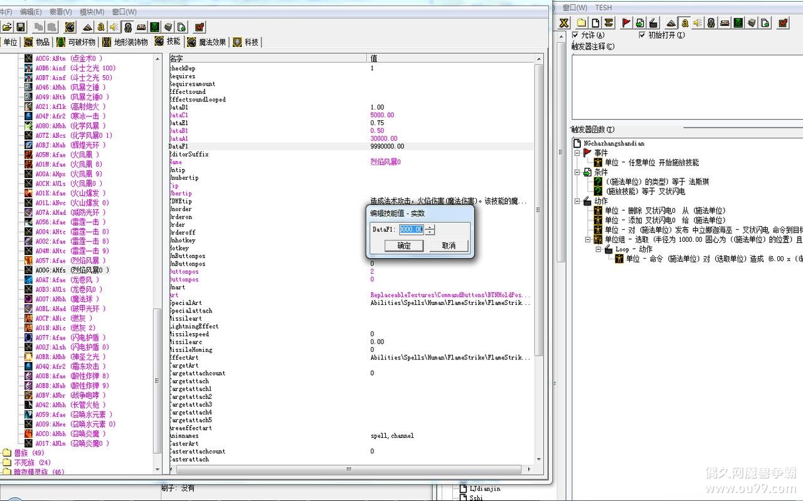The height and width of the screenshot is (501, 803).
Task: Open Import Manager icon in Object Editor toolbar
Action: click(181, 27)
